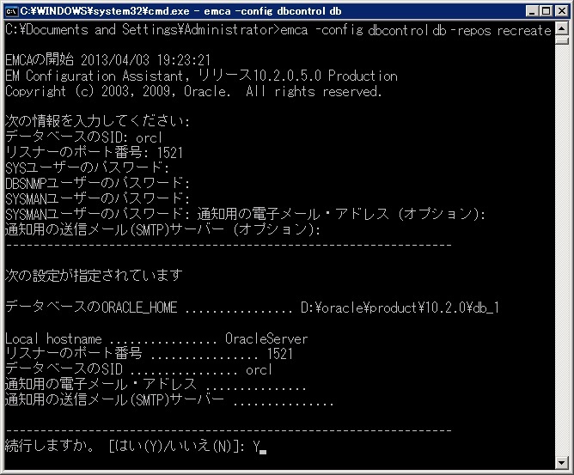
Task: Click the データベースのSID: orcl prompt line
Action: click(83, 137)
